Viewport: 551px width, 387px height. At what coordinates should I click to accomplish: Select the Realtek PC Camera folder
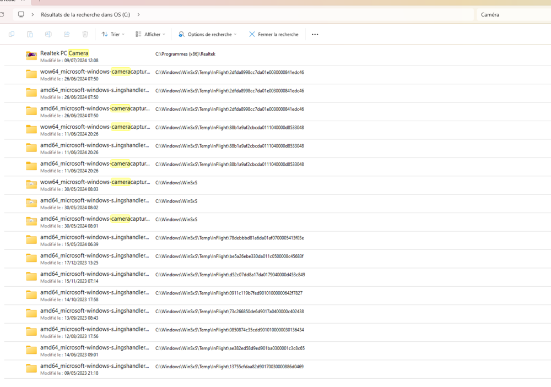[64, 53]
